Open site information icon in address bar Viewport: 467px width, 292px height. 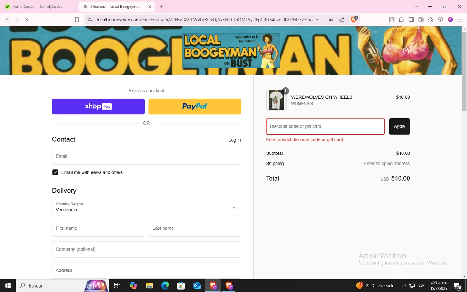(90, 20)
